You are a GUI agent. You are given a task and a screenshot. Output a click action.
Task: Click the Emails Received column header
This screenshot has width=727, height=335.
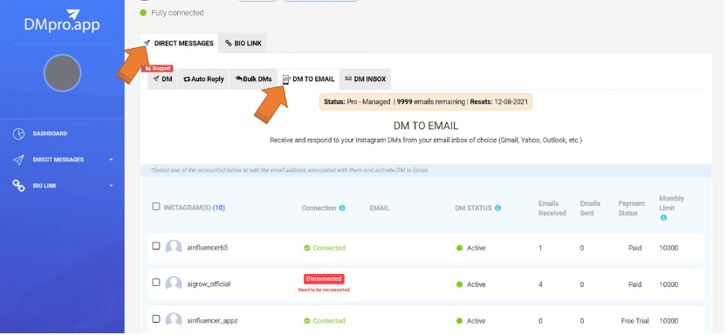pyautogui.click(x=552, y=208)
